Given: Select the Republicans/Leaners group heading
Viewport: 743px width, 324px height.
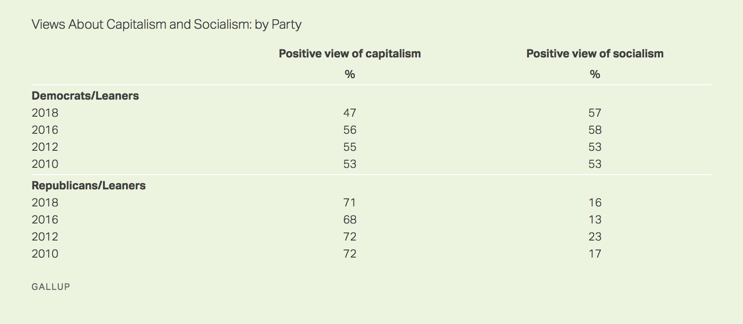Looking at the screenshot, I should click(89, 186).
